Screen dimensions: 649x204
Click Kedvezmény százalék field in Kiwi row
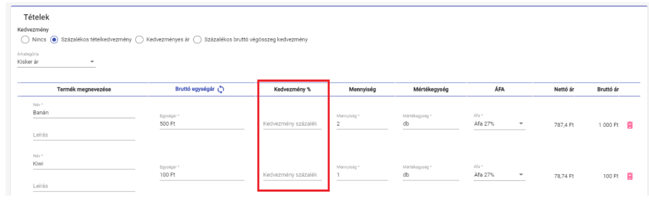[292, 175]
